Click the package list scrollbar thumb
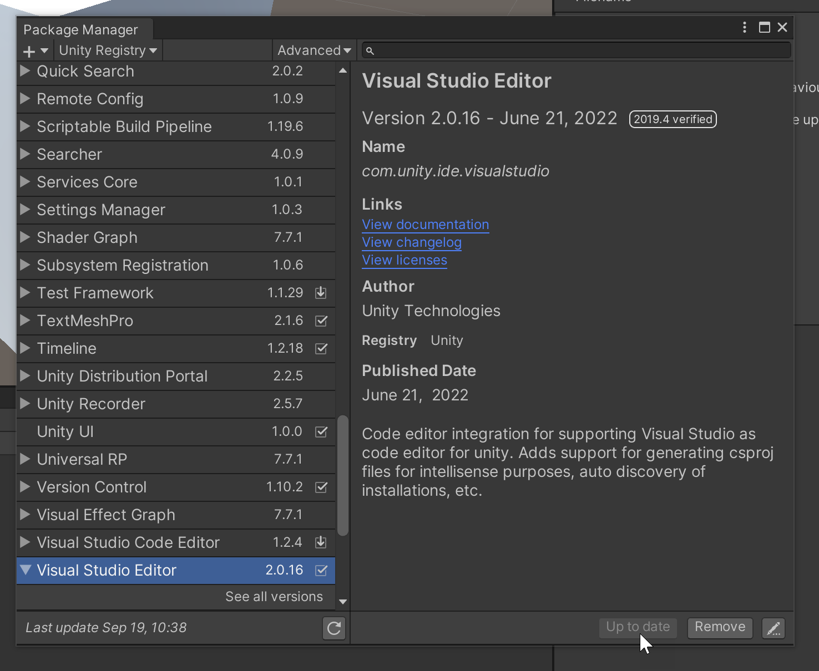This screenshot has width=819, height=671. click(343, 475)
